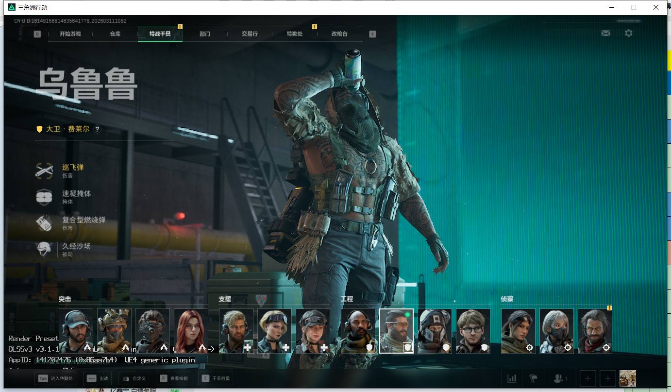
Task: Click the operator name 大卫·费莱尔
Action: tap(67, 129)
